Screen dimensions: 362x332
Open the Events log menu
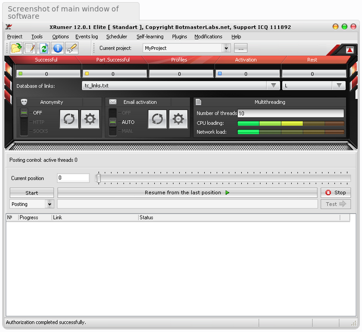[86, 36]
